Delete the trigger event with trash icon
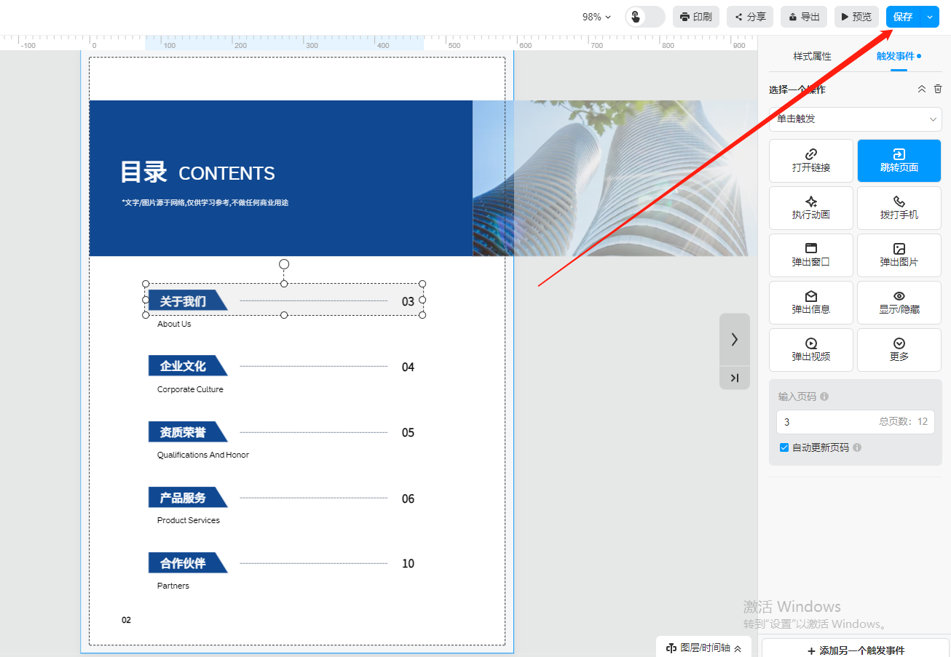This screenshot has width=951, height=657. [x=938, y=89]
